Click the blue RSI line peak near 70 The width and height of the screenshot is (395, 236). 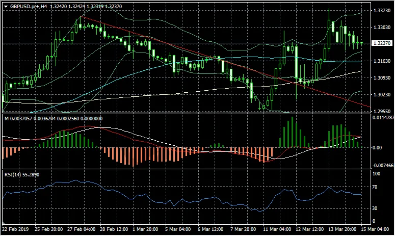point(329,187)
